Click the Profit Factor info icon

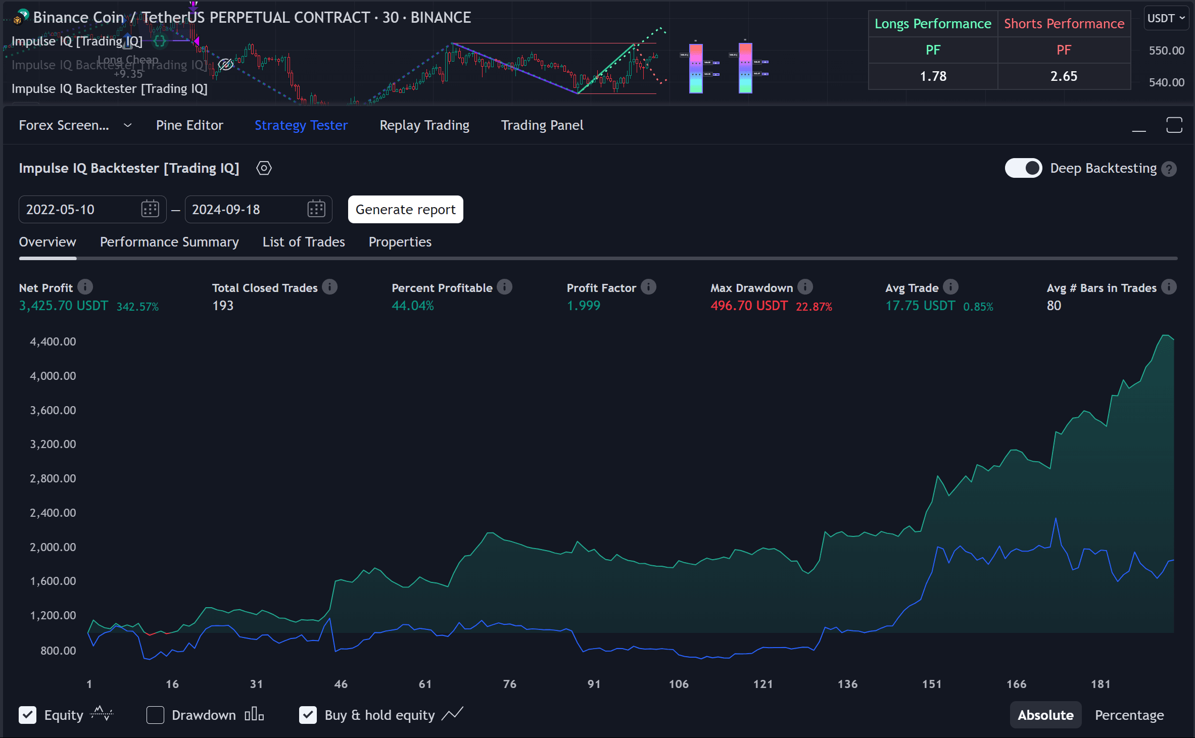pos(648,287)
